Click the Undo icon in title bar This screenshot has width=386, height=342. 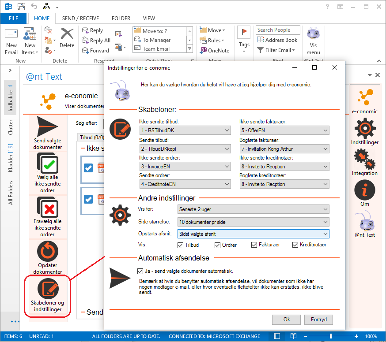34,7
